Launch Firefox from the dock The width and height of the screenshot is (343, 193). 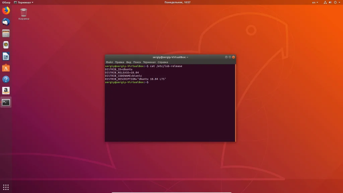tap(6, 11)
